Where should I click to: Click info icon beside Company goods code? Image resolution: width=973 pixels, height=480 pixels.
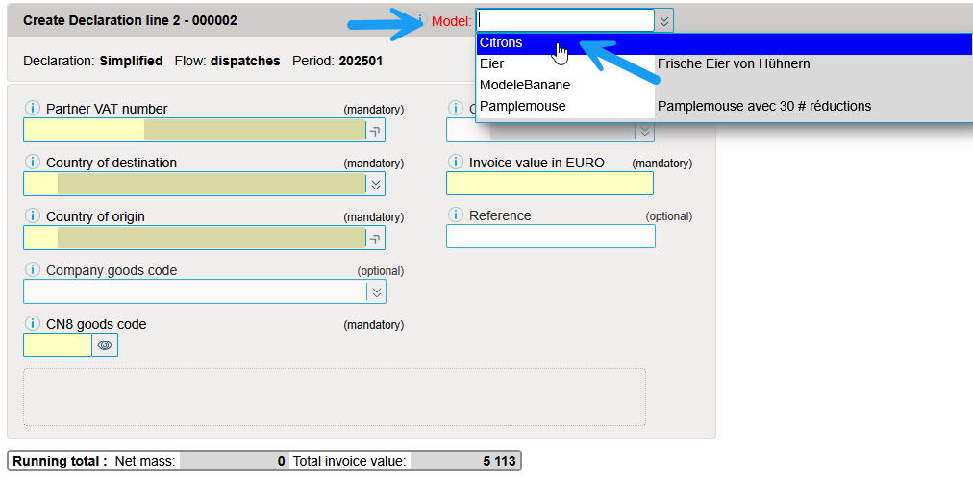click(x=33, y=270)
